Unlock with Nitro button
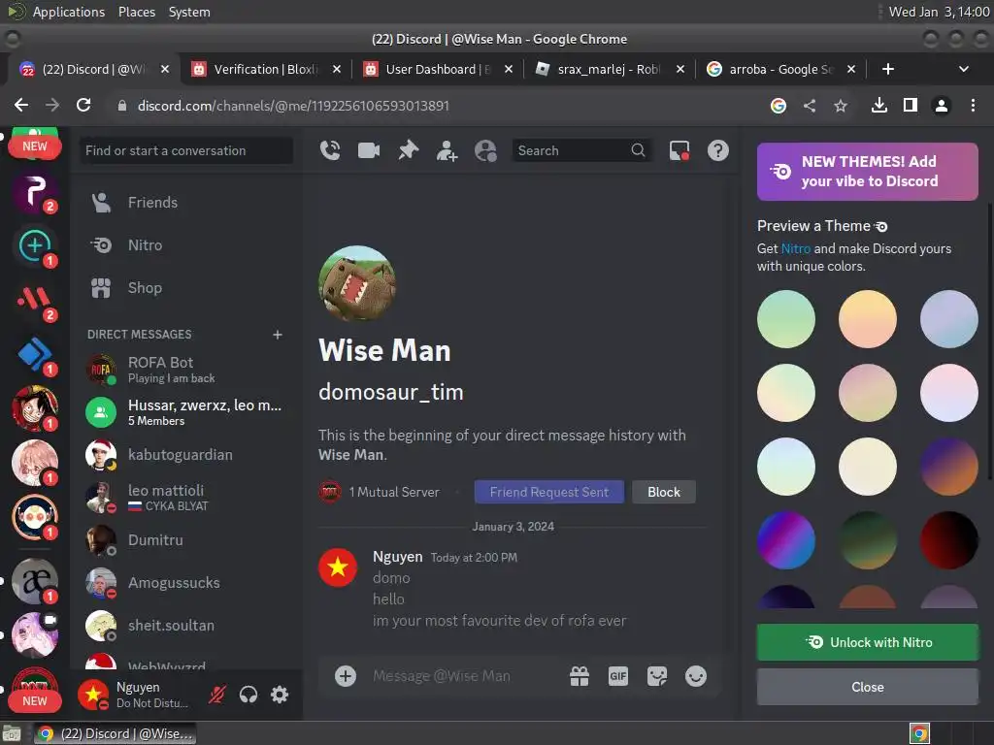The height and width of the screenshot is (745, 994). pos(867,642)
